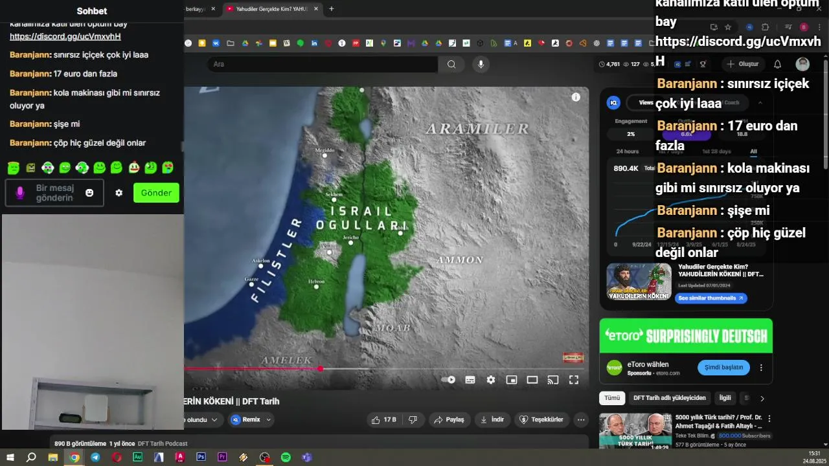Open the VK bookmark icon
This screenshot has width=829, height=466.
coord(216,43)
